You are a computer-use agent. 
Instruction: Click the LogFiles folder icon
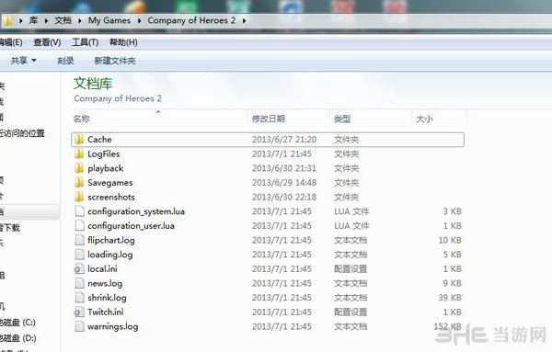tap(79, 153)
